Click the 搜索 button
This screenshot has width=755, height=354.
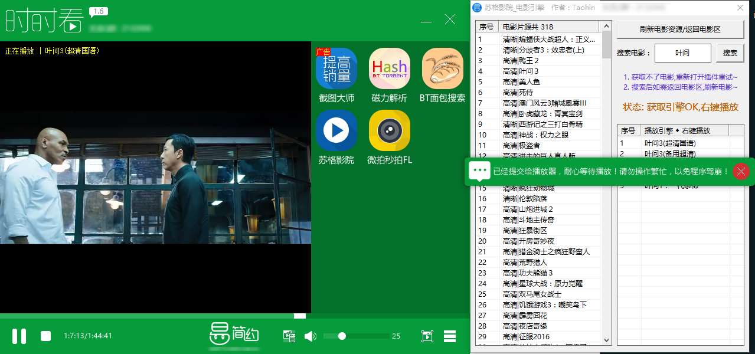tap(730, 53)
